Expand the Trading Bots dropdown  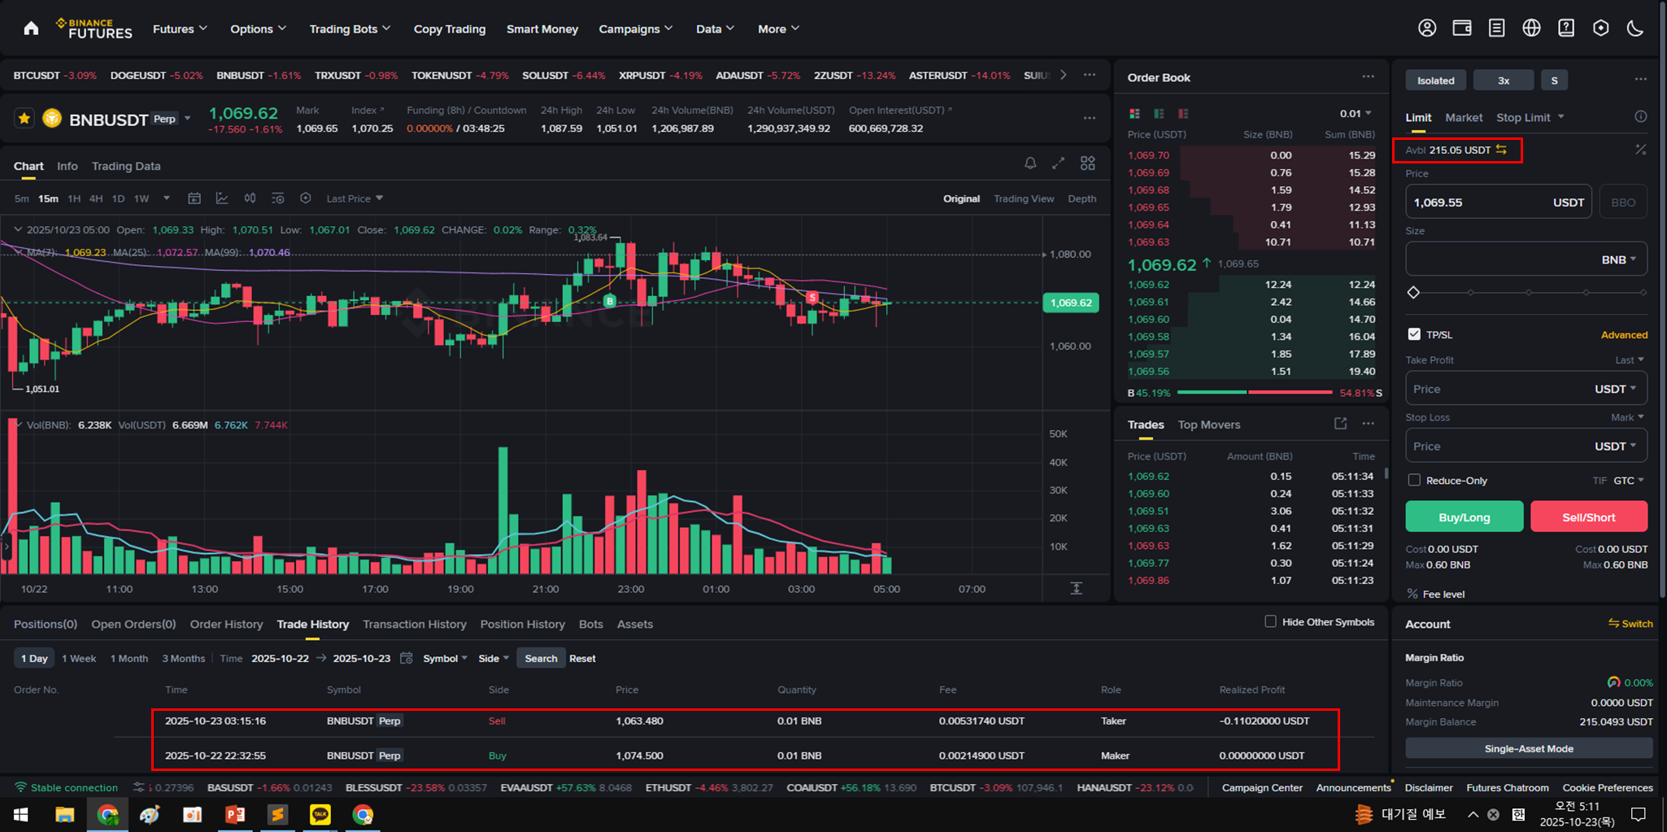(350, 28)
